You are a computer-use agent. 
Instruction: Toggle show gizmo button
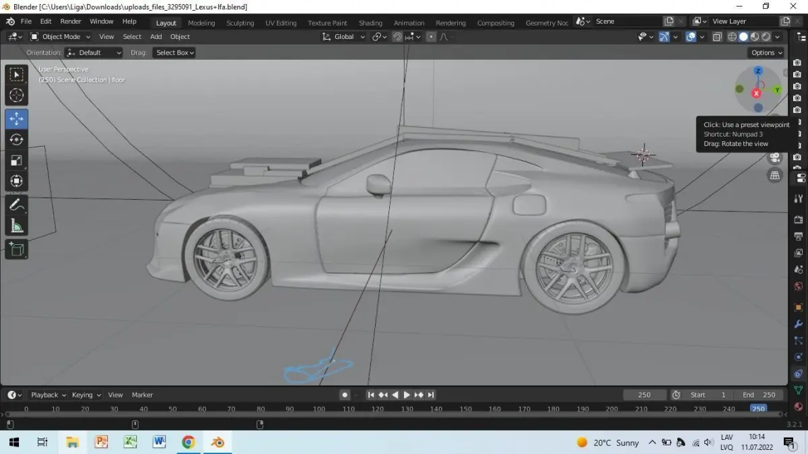point(664,37)
